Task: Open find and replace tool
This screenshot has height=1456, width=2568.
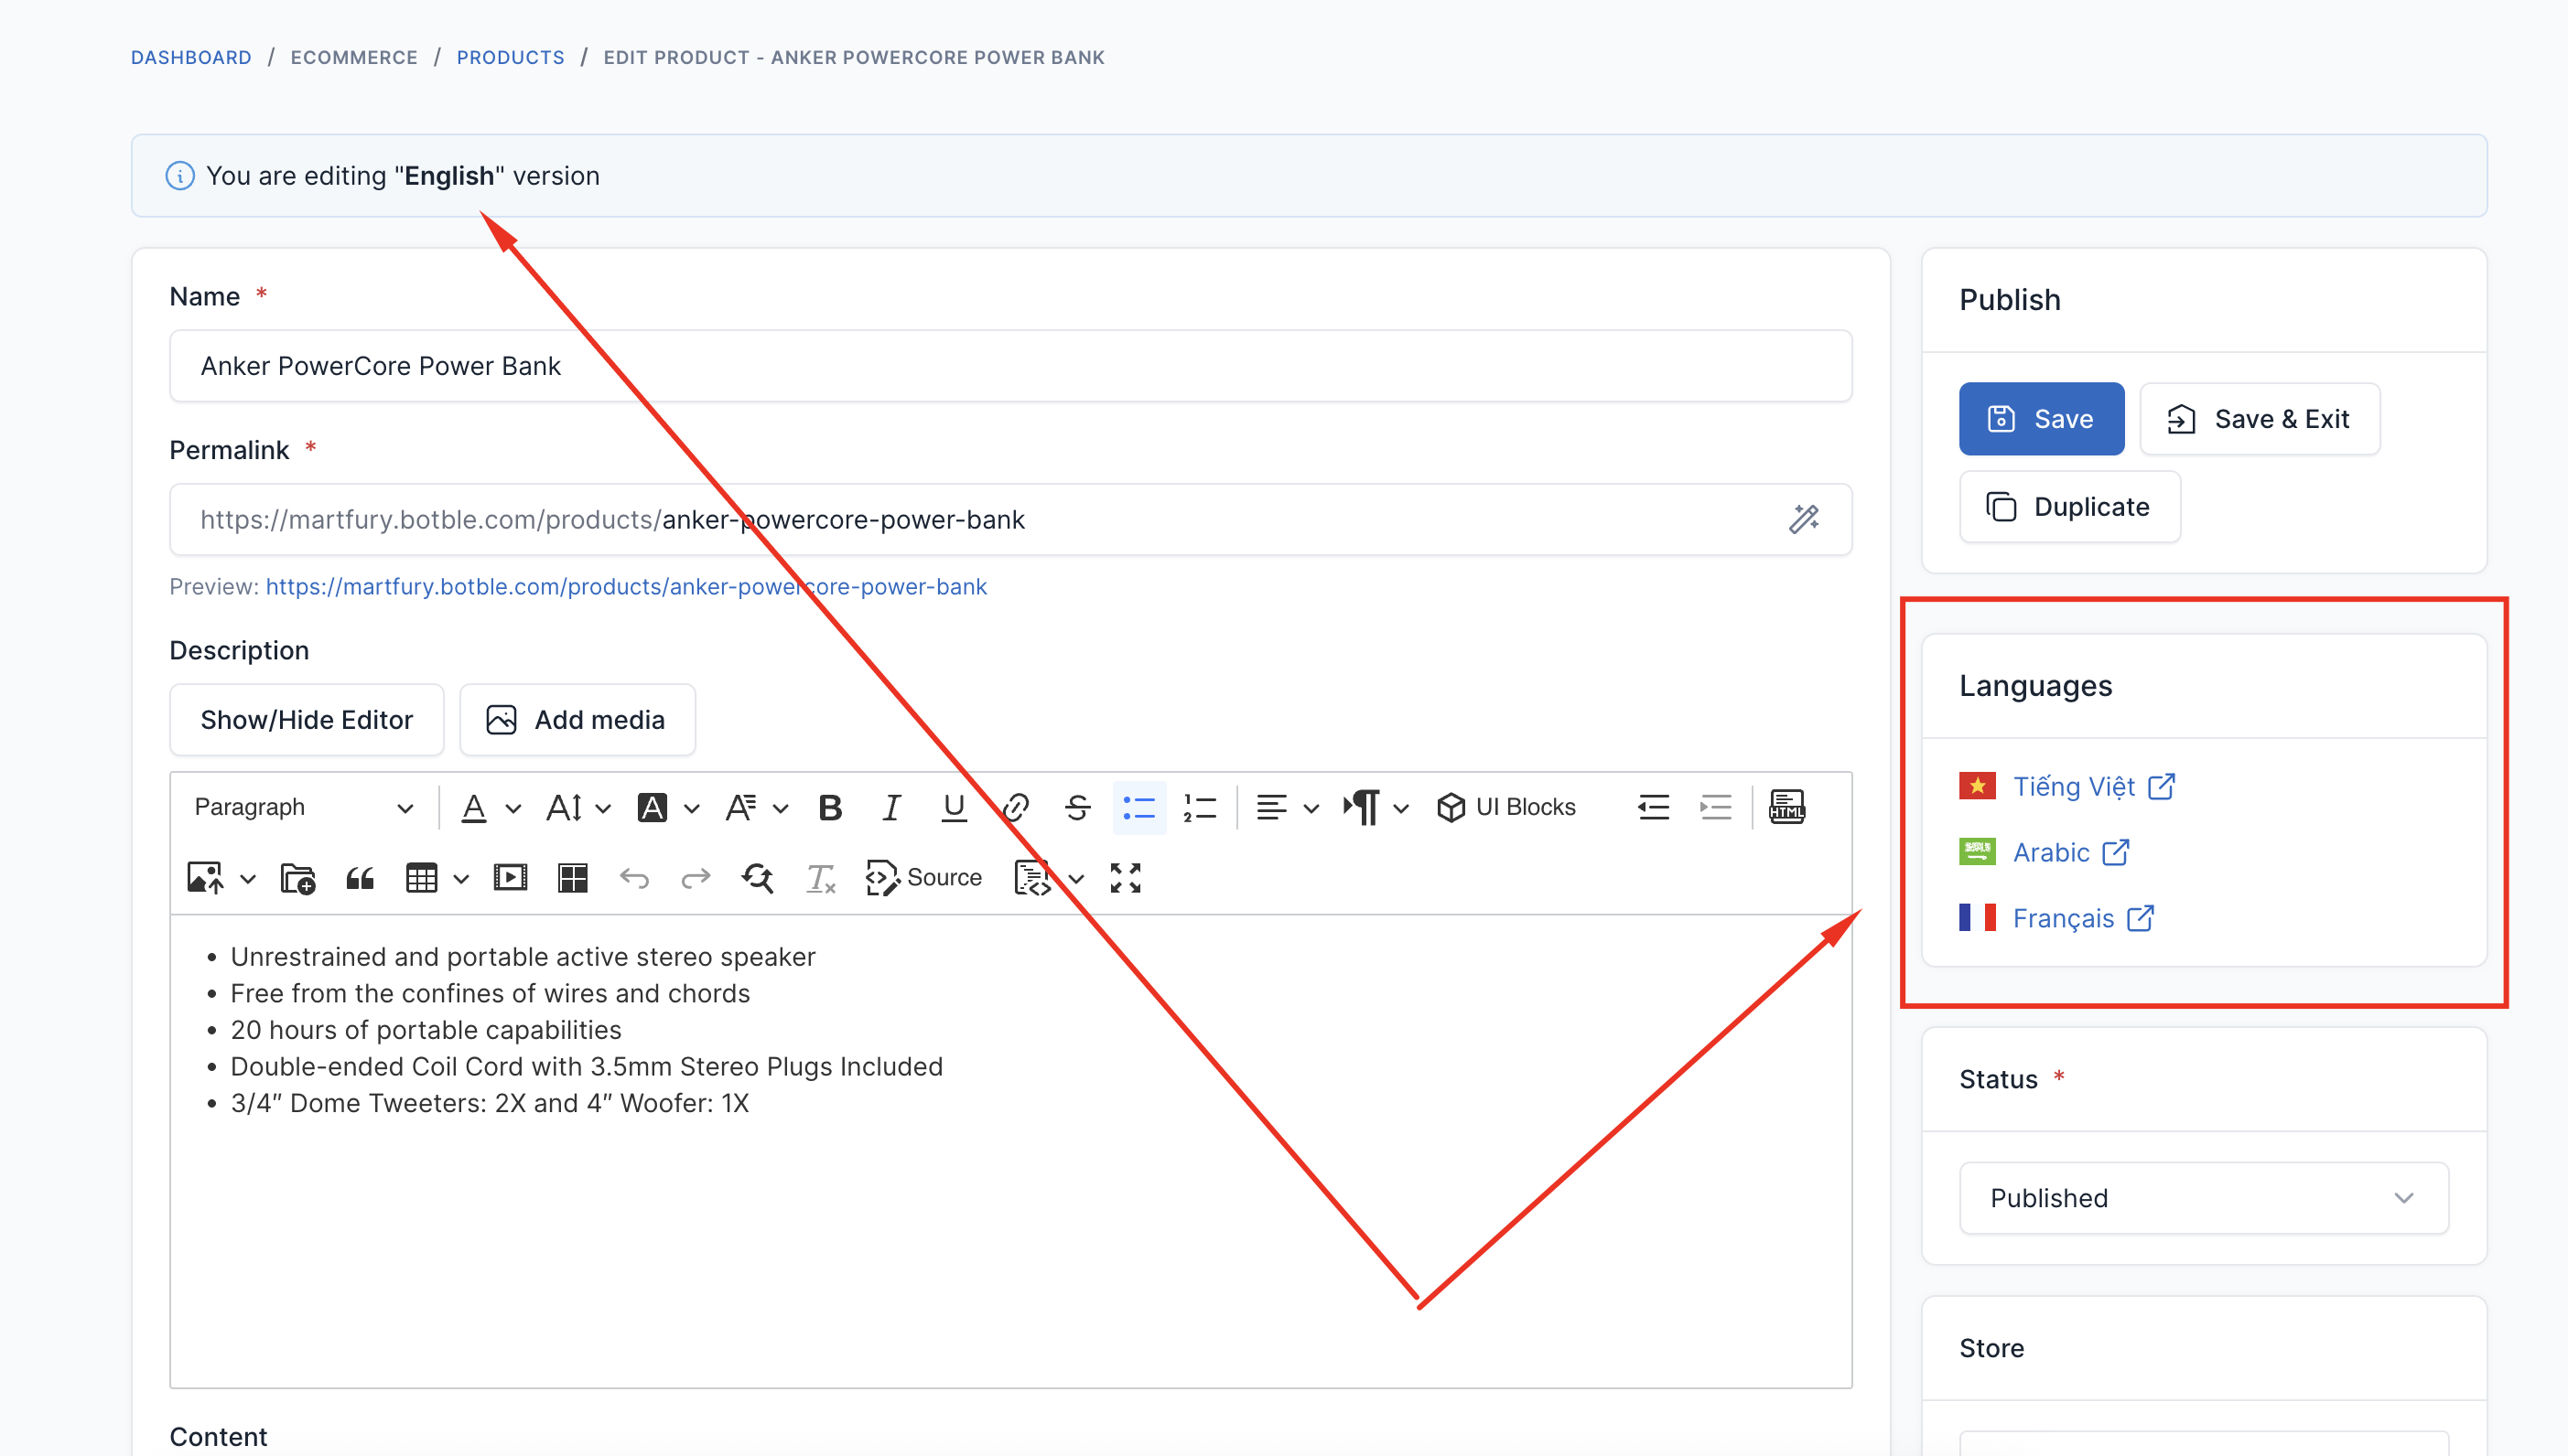Action: (757, 878)
